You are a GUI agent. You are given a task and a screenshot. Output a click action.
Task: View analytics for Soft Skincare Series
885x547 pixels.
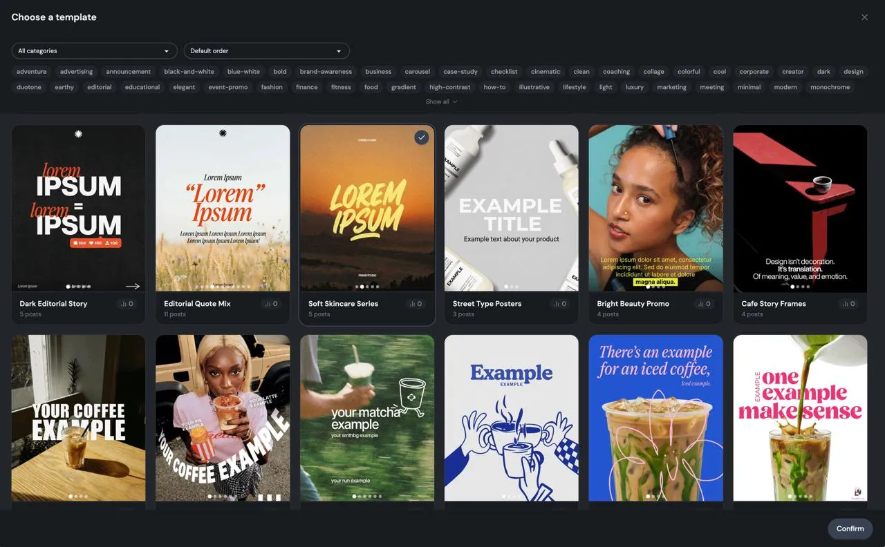(414, 303)
